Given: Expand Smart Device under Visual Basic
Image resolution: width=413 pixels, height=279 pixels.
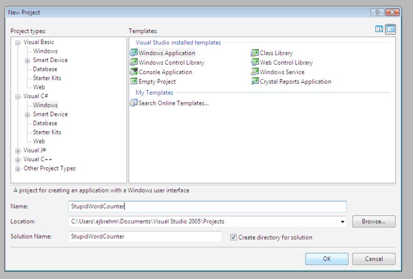Looking at the screenshot, I should click(x=27, y=60).
